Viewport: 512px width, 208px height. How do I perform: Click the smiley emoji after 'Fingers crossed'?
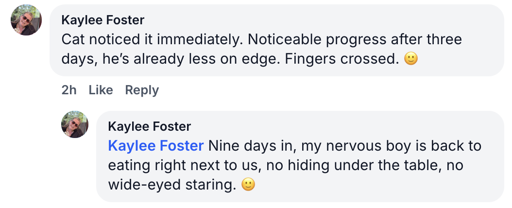411,60
